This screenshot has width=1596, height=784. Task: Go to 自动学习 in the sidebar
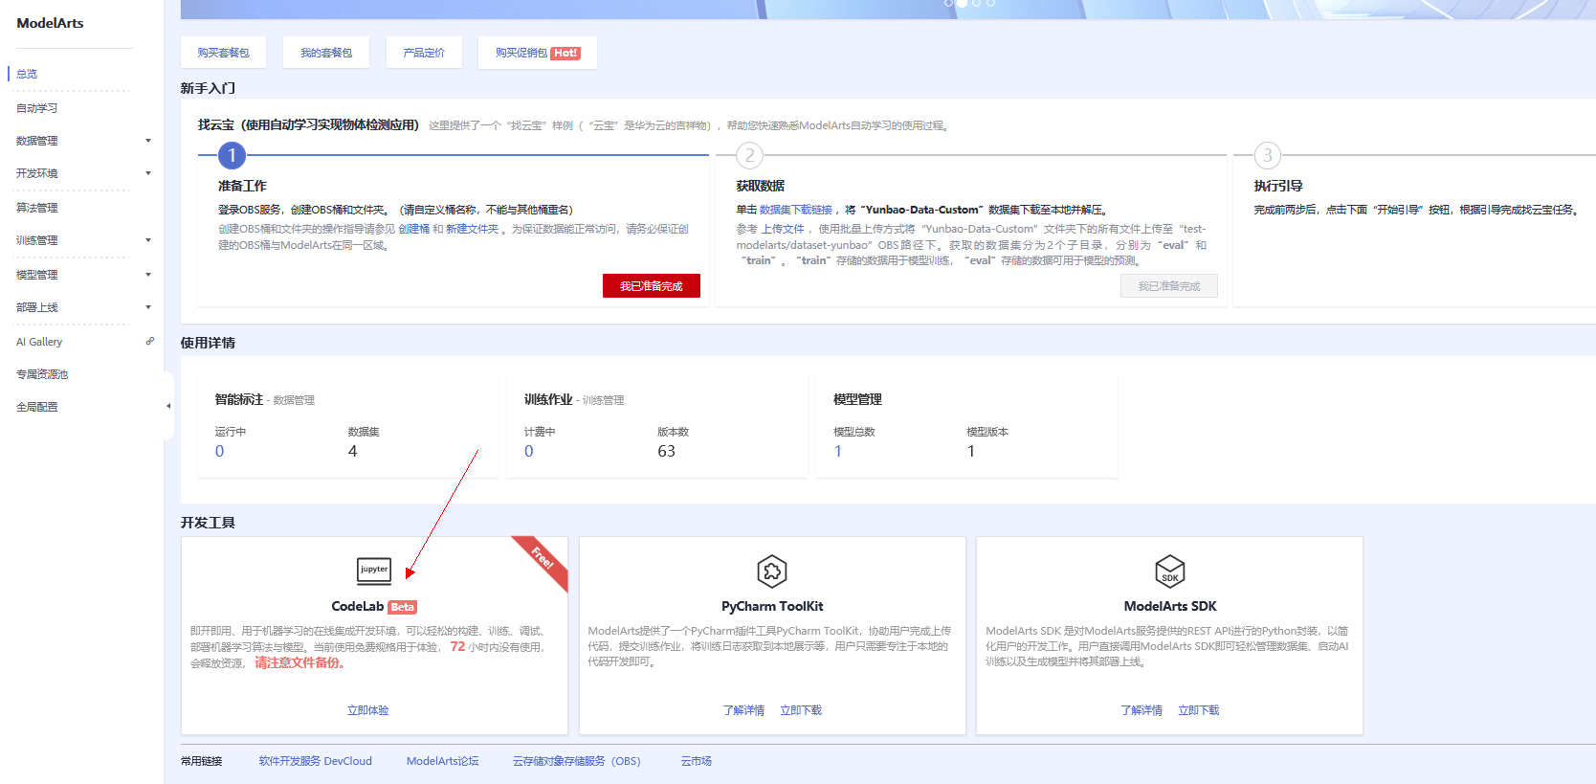click(x=37, y=108)
